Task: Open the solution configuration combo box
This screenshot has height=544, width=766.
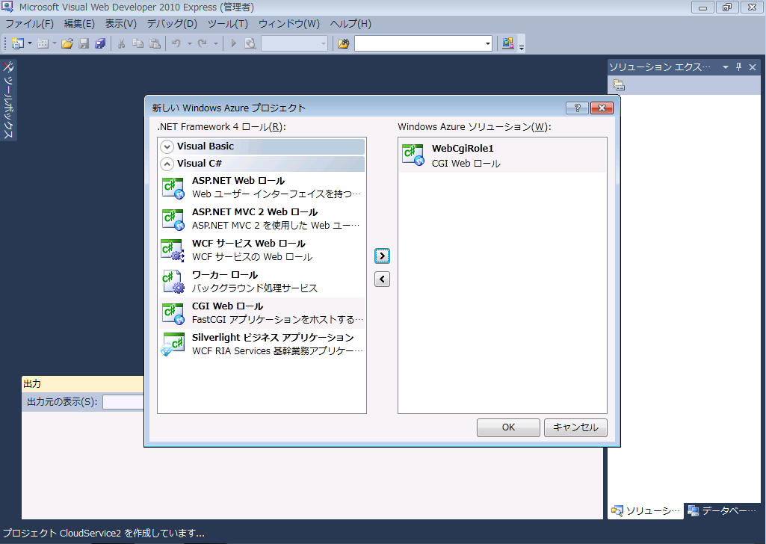Action: (x=294, y=43)
